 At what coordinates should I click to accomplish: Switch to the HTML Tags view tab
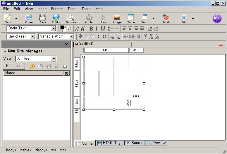click(110, 143)
